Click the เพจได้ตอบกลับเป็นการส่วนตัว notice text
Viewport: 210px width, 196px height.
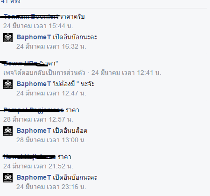44,73
